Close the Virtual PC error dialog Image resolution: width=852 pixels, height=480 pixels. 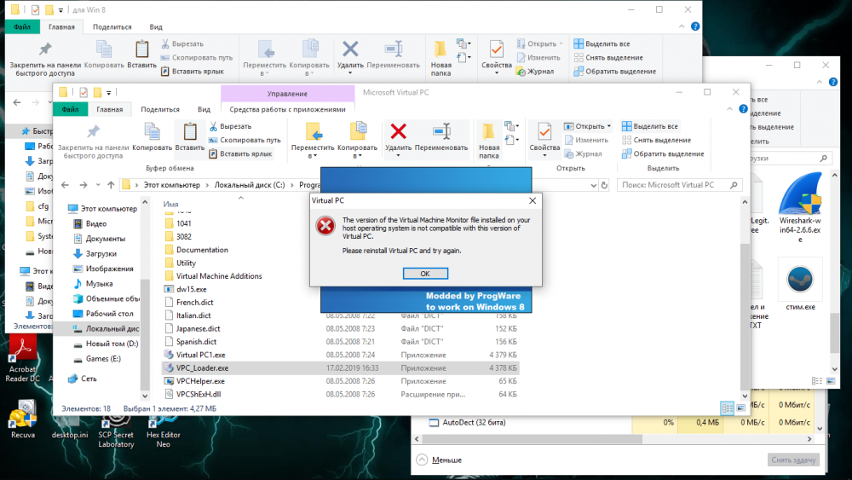click(x=532, y=200)
